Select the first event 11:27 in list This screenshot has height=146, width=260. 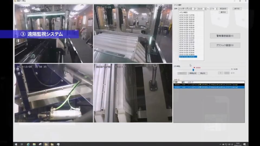(x=188, y=15)
